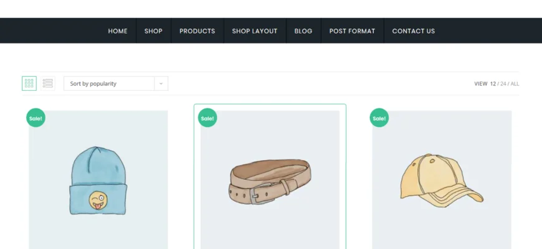Navigate to the Blog page
The image size is (542, 249).
coord(303,31)
